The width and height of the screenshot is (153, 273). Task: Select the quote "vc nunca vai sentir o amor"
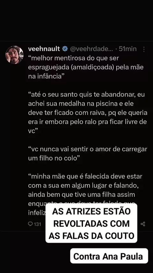click(x=88, y=153)
